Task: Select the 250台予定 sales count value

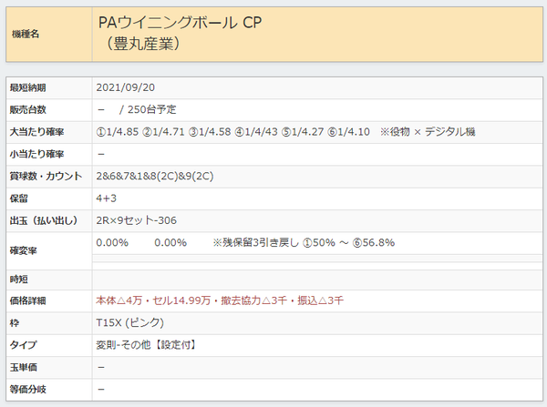Action: (x=151, y=109)
